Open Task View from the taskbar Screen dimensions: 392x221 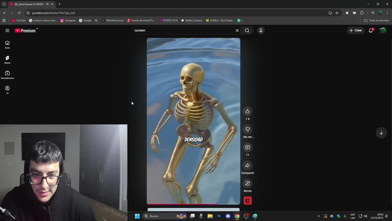pyautogui.click(x=192, y=216)
